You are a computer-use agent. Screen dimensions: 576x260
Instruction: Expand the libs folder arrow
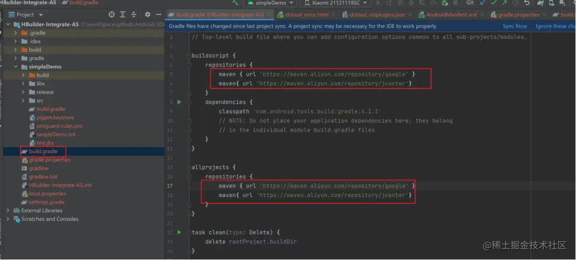click(x=23, y=84)
